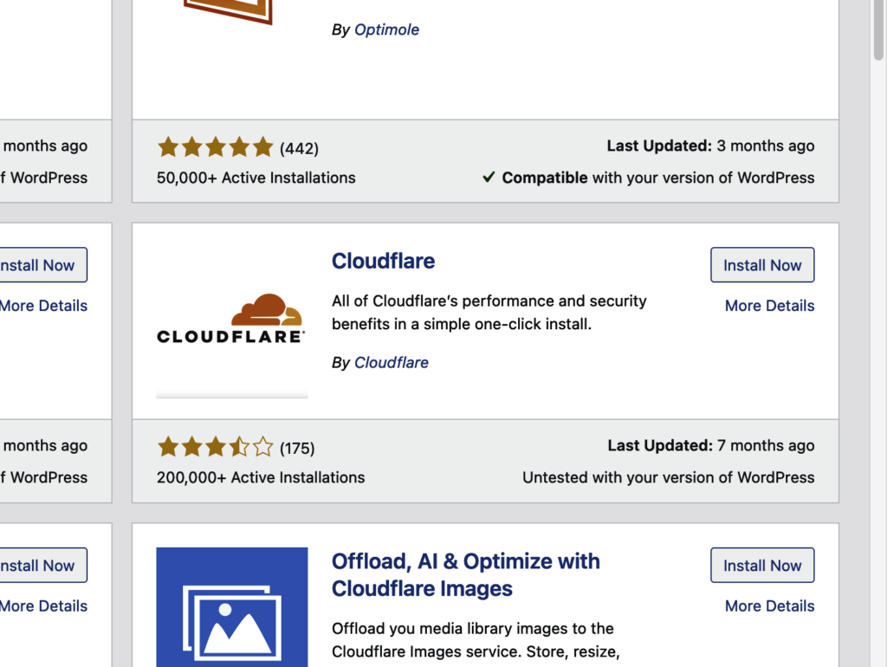The image size is (887, 667).
Task: Open the Cloudflare plugin title link
Action: pyautogui.click(x=383, y=262)
